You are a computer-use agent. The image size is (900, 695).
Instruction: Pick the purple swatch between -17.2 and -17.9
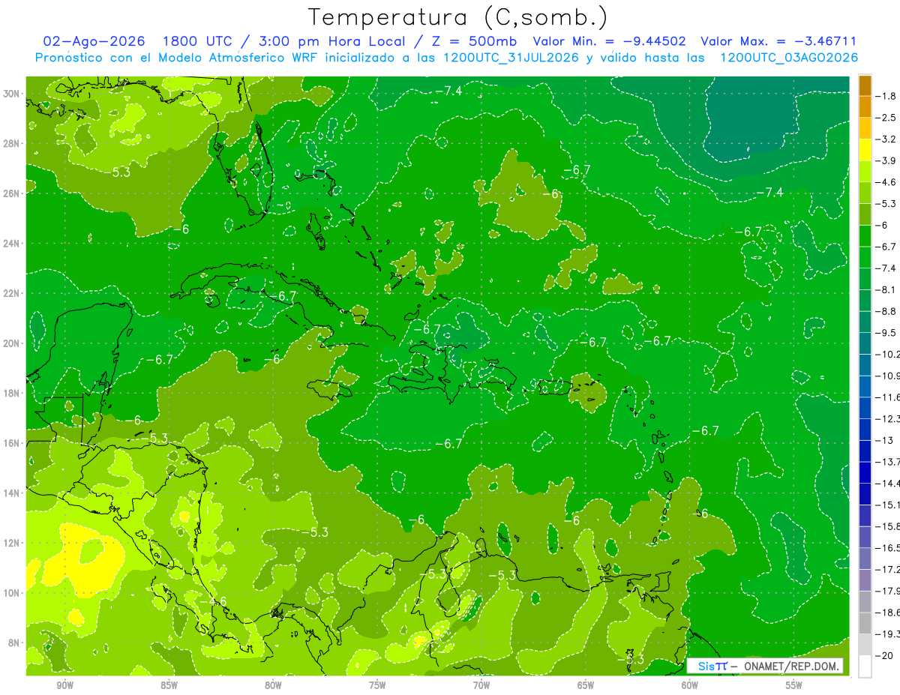click(865, 580)
